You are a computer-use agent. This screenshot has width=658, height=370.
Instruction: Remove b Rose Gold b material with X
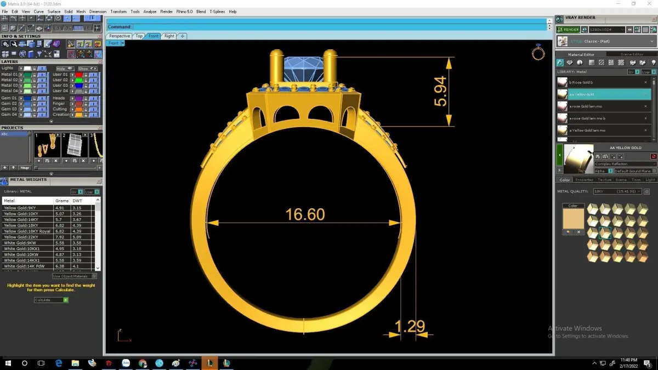coord(645,82)
